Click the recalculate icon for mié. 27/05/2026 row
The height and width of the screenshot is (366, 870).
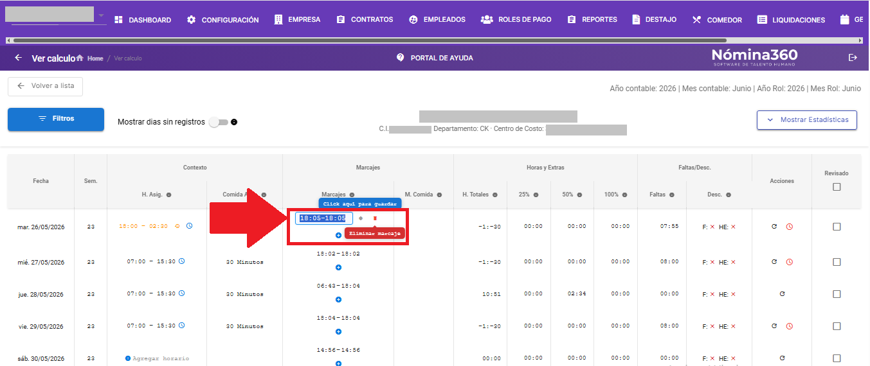[x=774, y=261]
